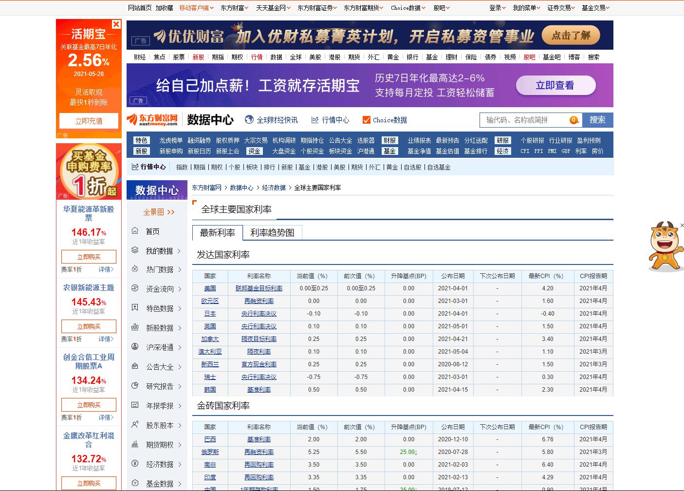Click the home icon beside 首页 in sidebar
The height and width of the screenshot is (491, 684).
(x=135, y=231)
